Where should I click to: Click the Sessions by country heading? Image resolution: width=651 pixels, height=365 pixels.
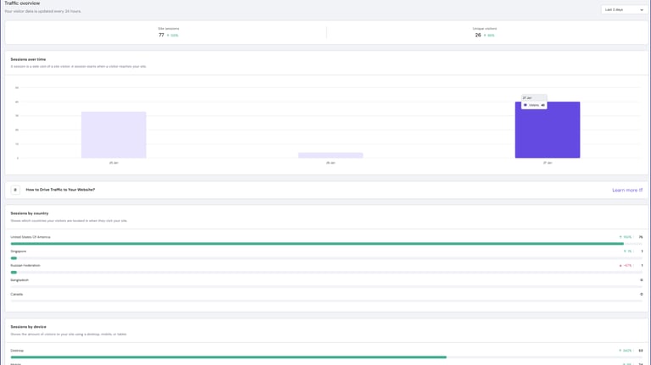tap(30, 213)
